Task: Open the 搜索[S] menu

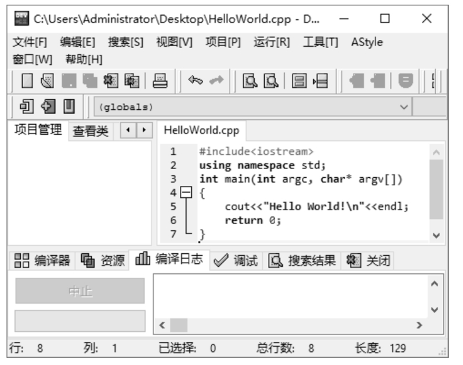Action: click(x=125, y=42)
